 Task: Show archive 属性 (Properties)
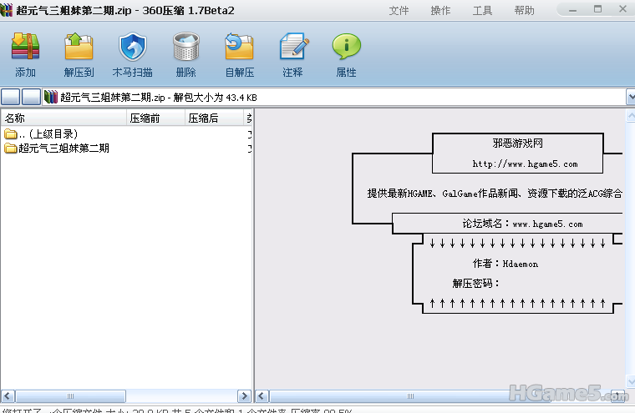pyautogui.click(x=346, y=54)
